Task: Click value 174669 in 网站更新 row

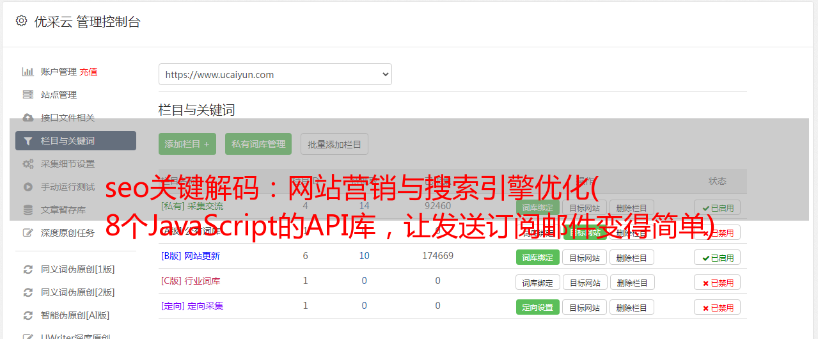Action: click(438, 256)
